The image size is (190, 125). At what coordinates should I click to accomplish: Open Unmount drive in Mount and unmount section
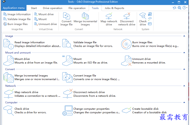143,61
